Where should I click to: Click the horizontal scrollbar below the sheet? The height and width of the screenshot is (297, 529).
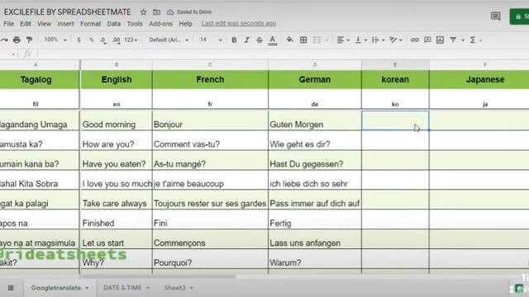pos(159,276)
